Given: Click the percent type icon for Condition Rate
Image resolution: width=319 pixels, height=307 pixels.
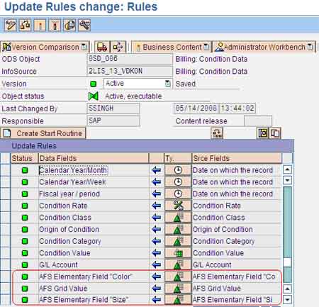Looking at the screenshot, I should pyautogui.click(x=178, y=206).
